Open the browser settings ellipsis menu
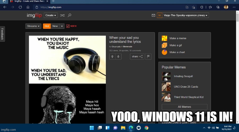This screenshot has height=132, width=239. [x=234, y=7]
